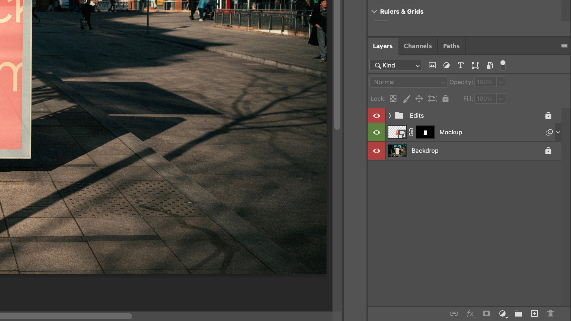Expand the Edits group chevron

[390, 116]
